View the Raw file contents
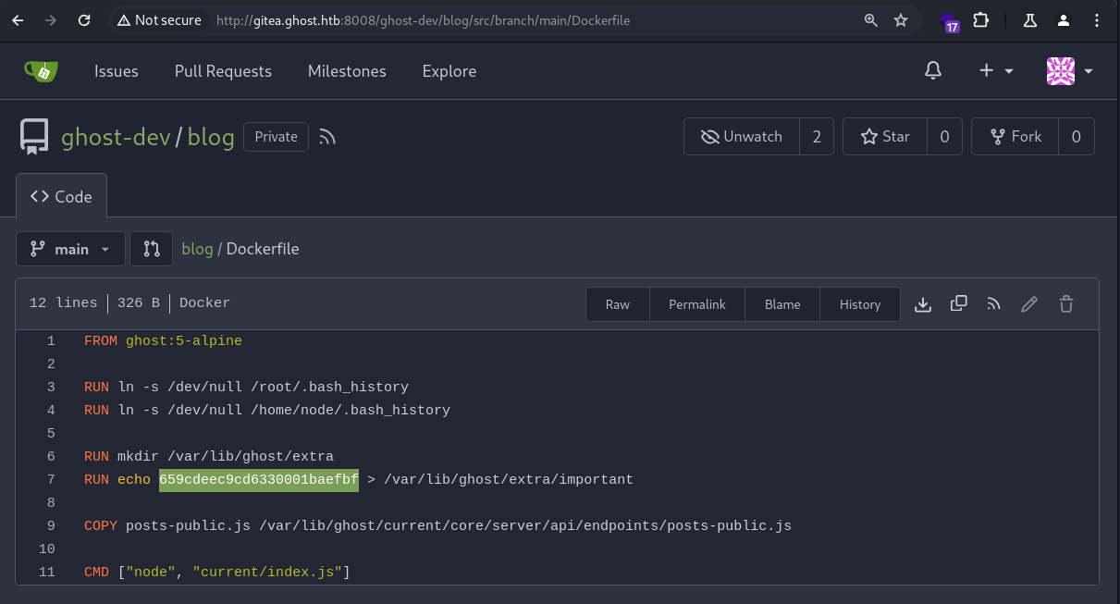 tap(618, 304)
